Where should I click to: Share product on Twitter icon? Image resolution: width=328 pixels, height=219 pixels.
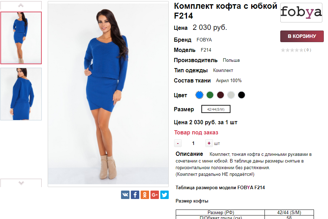pos(165,195)
